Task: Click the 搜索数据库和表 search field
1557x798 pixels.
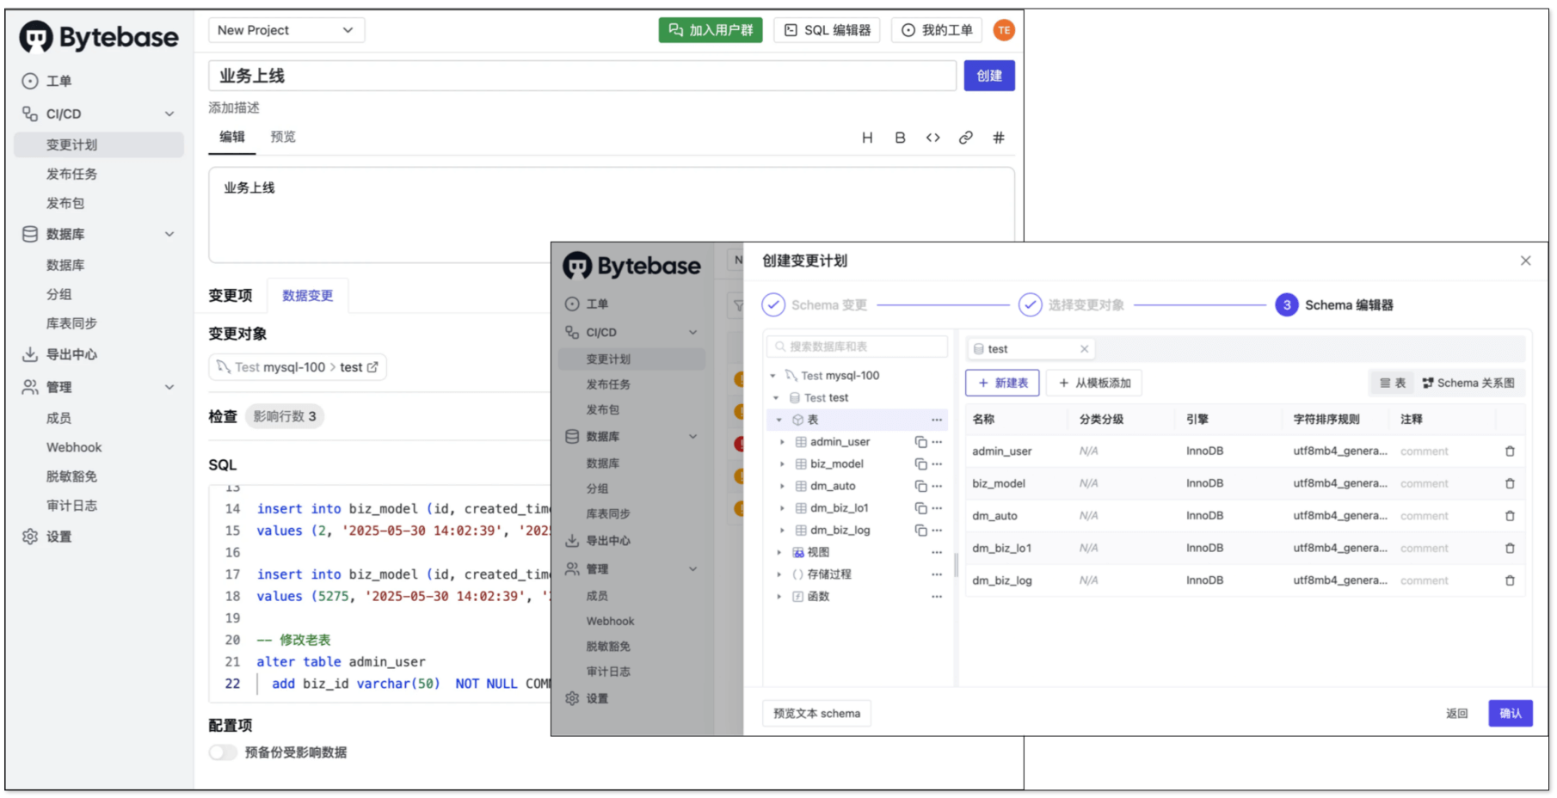Action: click(x=857, y=347)
